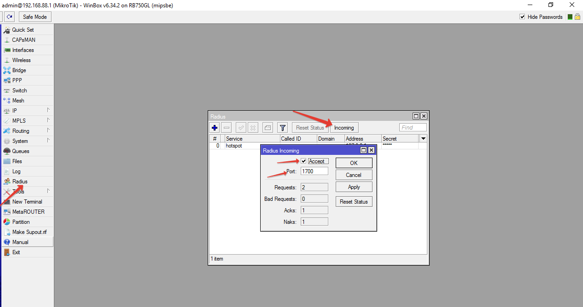Toggle the Safe Mode button
583x307 pixels.
pos(35,17)
